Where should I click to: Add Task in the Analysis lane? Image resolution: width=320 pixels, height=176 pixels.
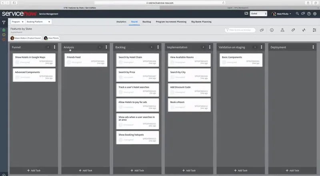coord(86,170)
